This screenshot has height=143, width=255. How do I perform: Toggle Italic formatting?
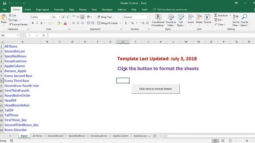(x=37, y=23)
